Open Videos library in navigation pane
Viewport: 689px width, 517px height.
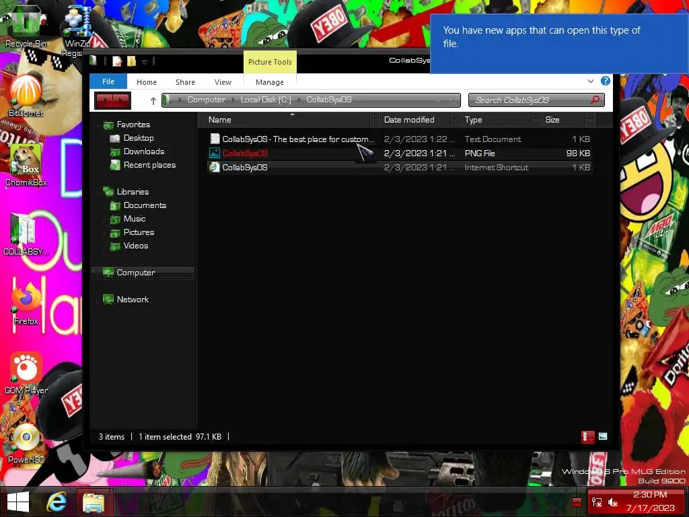pyautogui.click(x=136, y=246)
